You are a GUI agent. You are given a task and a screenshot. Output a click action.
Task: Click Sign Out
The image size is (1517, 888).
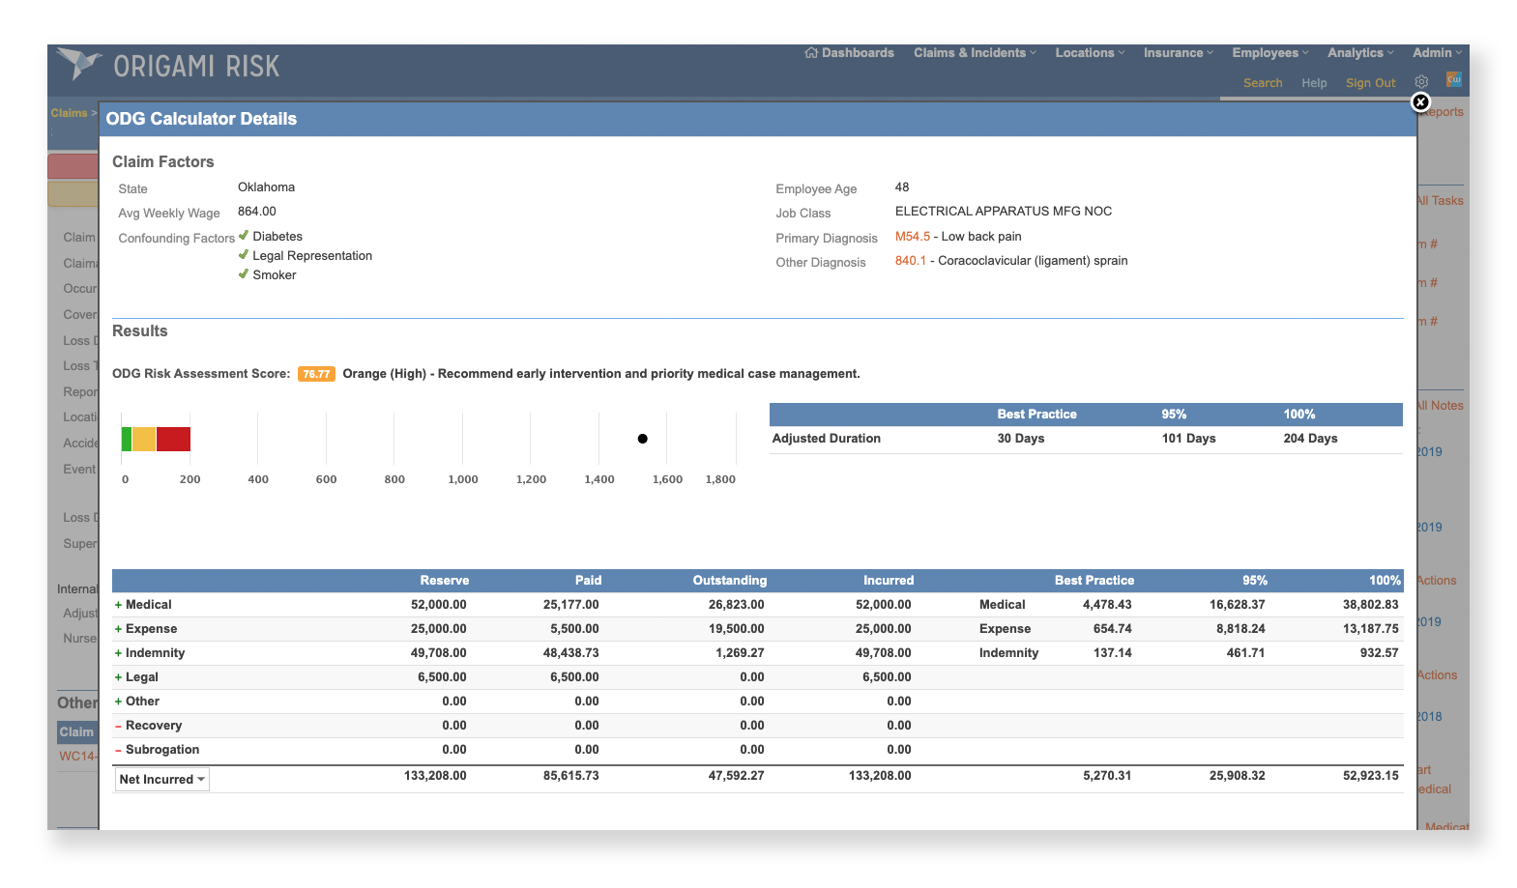point(1371,83)
